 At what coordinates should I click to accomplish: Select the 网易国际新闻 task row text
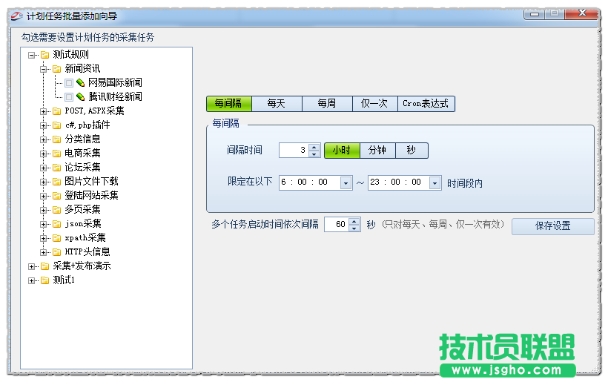pos(115,82)
